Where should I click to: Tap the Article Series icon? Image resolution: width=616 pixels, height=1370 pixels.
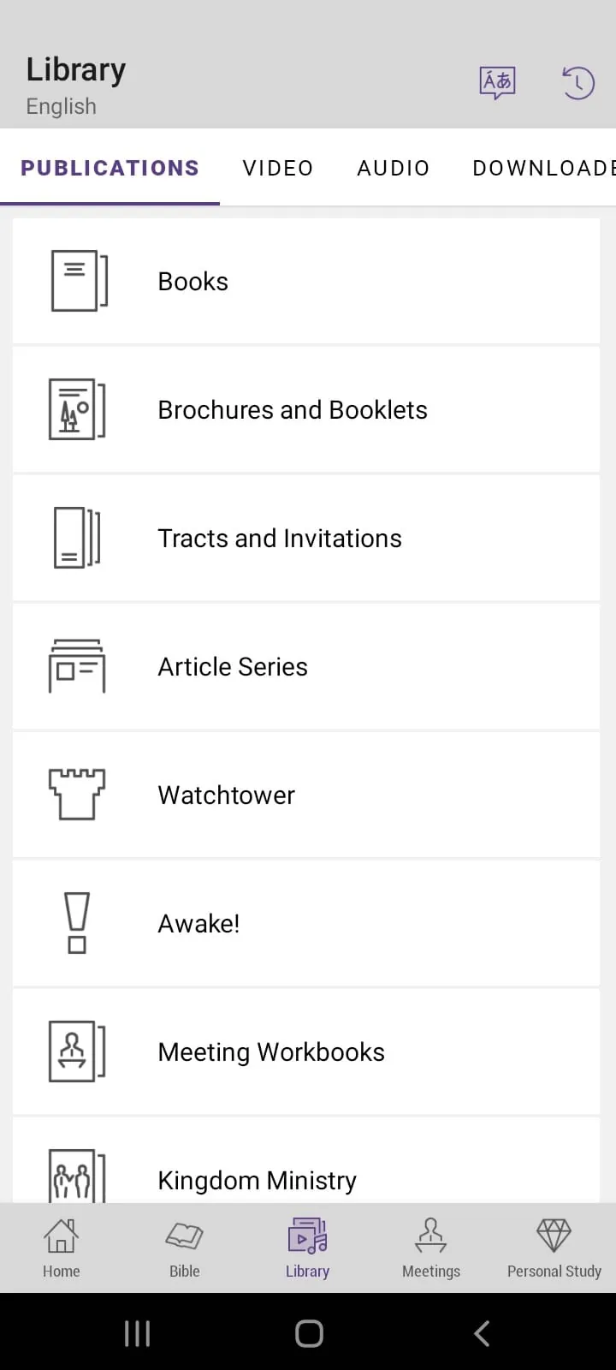[x=77, y=666]
